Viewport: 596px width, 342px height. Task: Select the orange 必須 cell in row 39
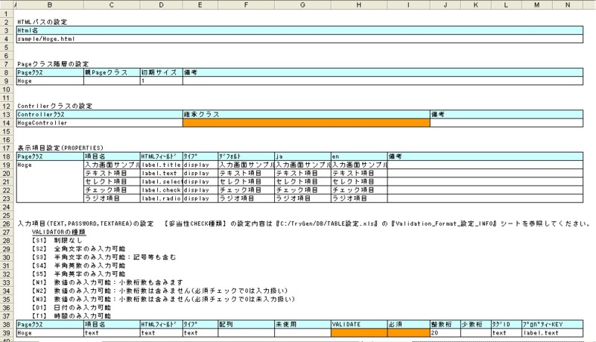(x=408, y=333)
